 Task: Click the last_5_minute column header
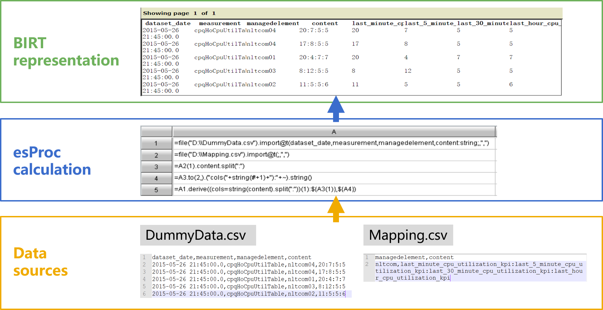(x=429, y=23)
